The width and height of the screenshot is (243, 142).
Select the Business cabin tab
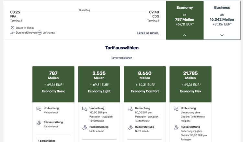click(222, 20)
